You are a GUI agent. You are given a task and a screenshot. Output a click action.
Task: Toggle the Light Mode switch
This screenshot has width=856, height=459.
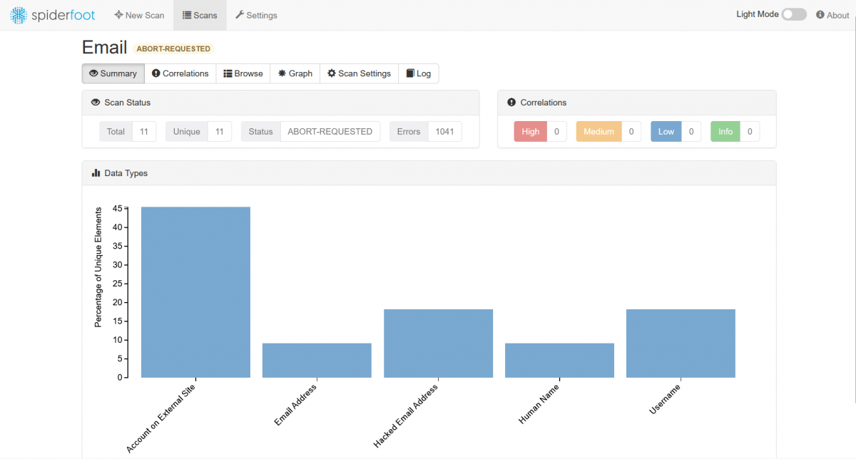point(793,14)
